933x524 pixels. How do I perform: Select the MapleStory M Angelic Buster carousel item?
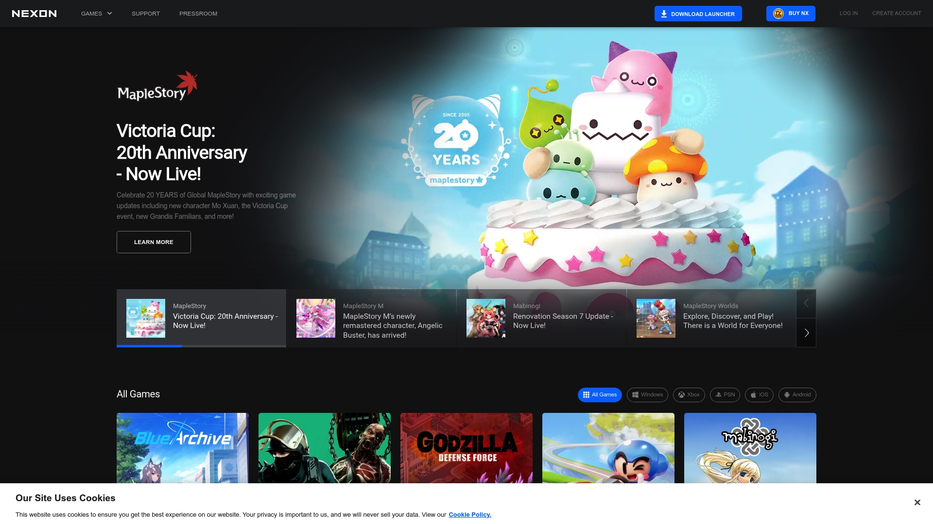pos(371,318)
